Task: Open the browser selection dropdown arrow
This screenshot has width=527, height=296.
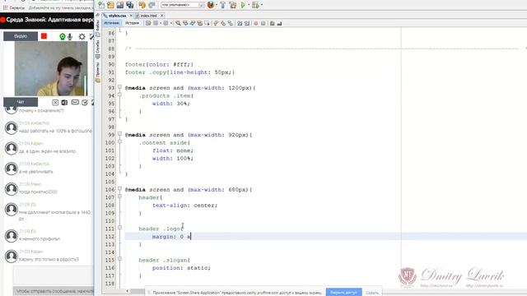Action: coord(216,5)
